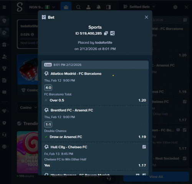Click Draw or Arsenal FC selection
Screen dimensions: 192x184
point(66,137)
